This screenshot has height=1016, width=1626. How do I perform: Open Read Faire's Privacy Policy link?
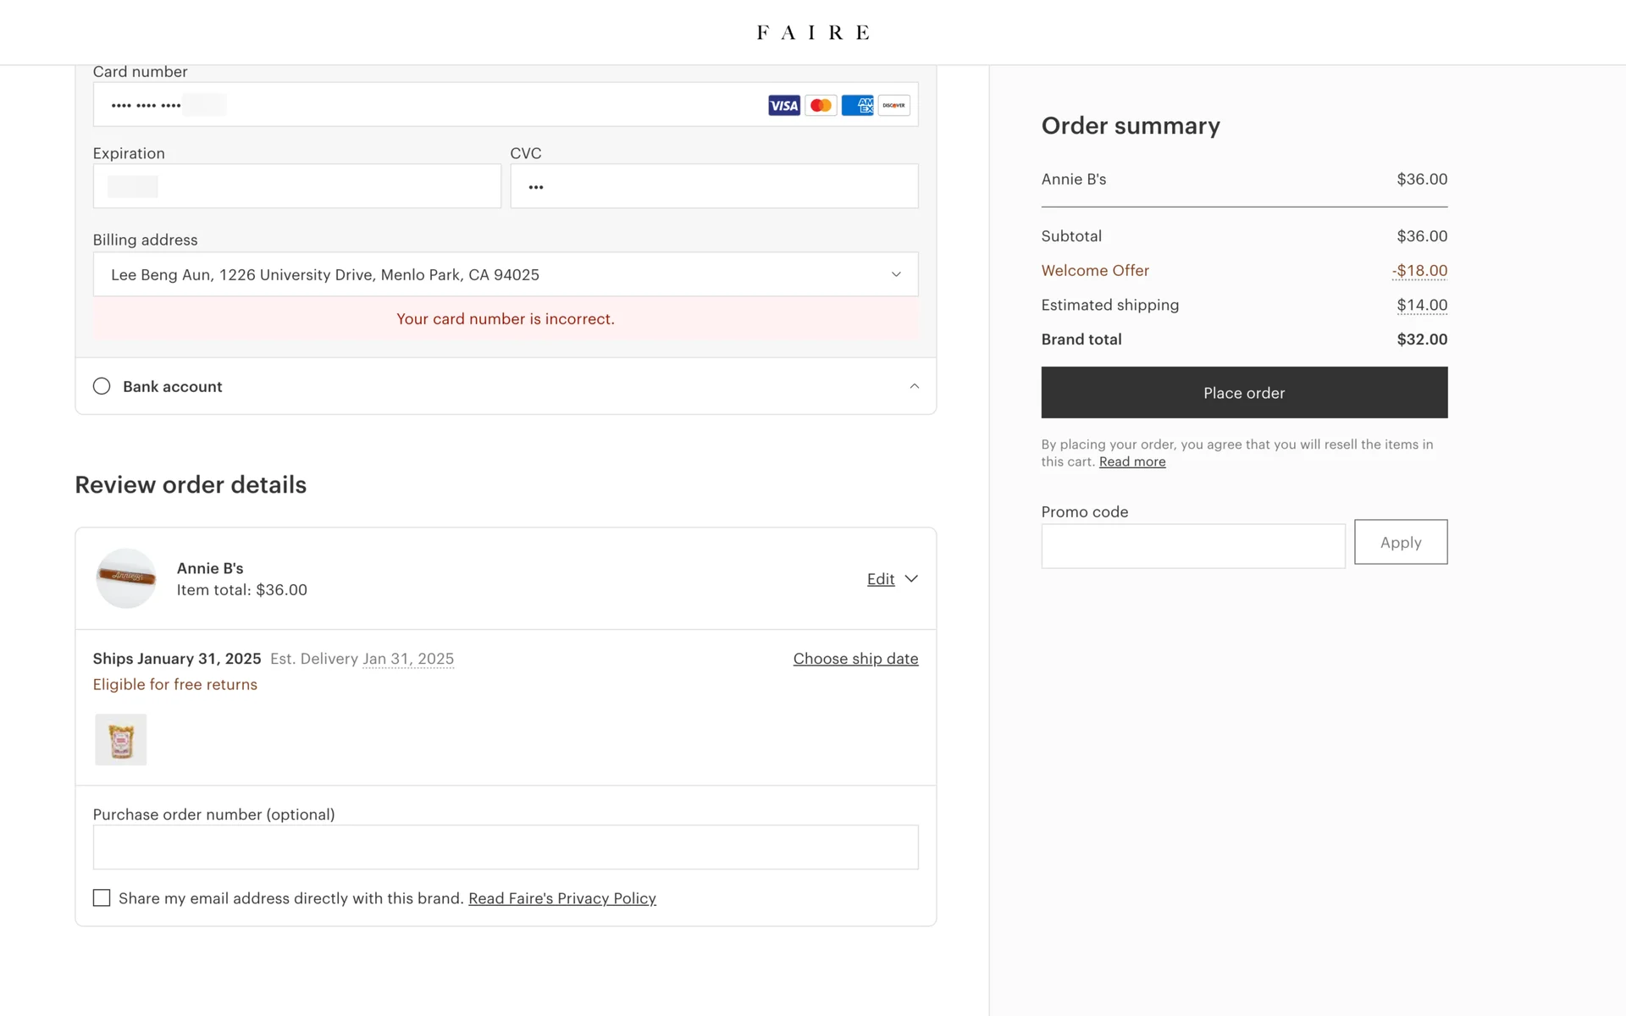pos(561,898)
